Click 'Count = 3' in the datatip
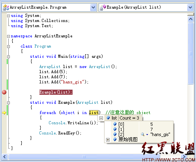The width and height of the screenshot is (196, 162). pyautogui.click(x=129, y=118)
